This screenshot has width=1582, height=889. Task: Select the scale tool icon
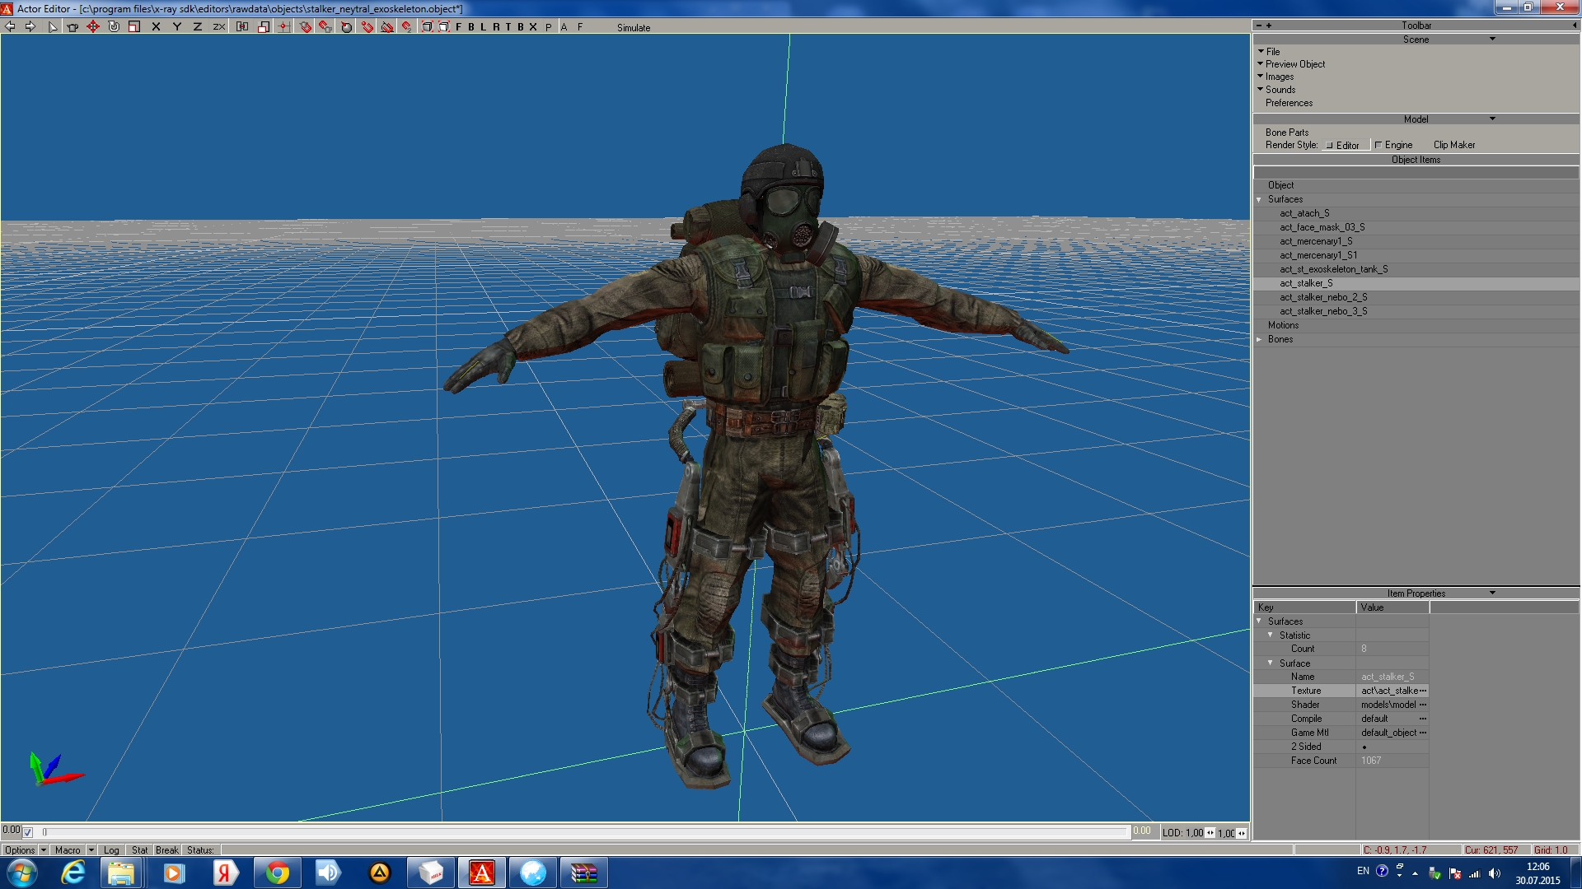click(134, 27)
